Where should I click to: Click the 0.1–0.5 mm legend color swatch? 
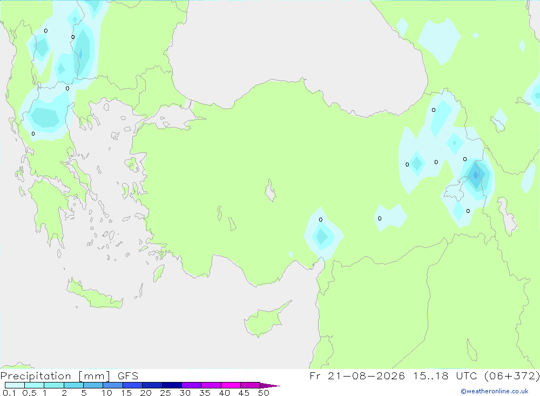pos(15,385)
